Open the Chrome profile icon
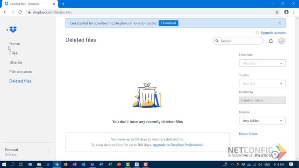Screen dimensions: 299x168 pos(286,12)
